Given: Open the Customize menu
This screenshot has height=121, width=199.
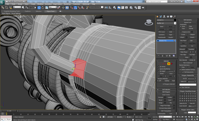Looking at the screenshot, I should tap(76, 4).
